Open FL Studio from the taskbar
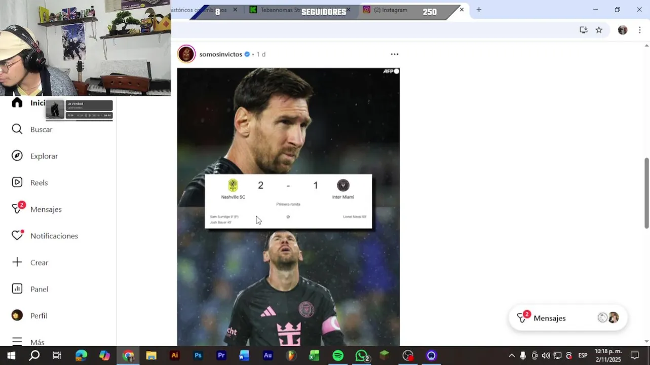Viewport: 650px width, 365px height. click(x=291, y=356)
